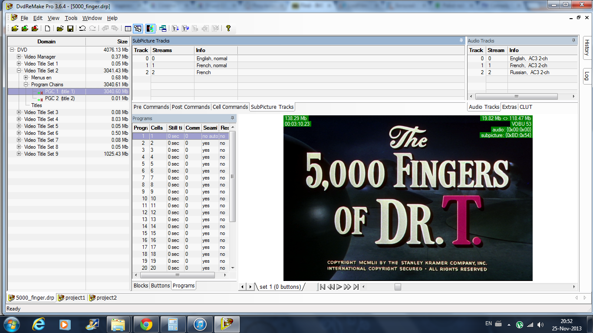Play the video preview
The image size is (593, 333).
(339, 287)
